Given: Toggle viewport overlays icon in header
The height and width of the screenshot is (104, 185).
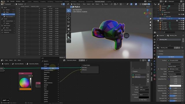Looking at the screenshot, I should coord(136,4).
